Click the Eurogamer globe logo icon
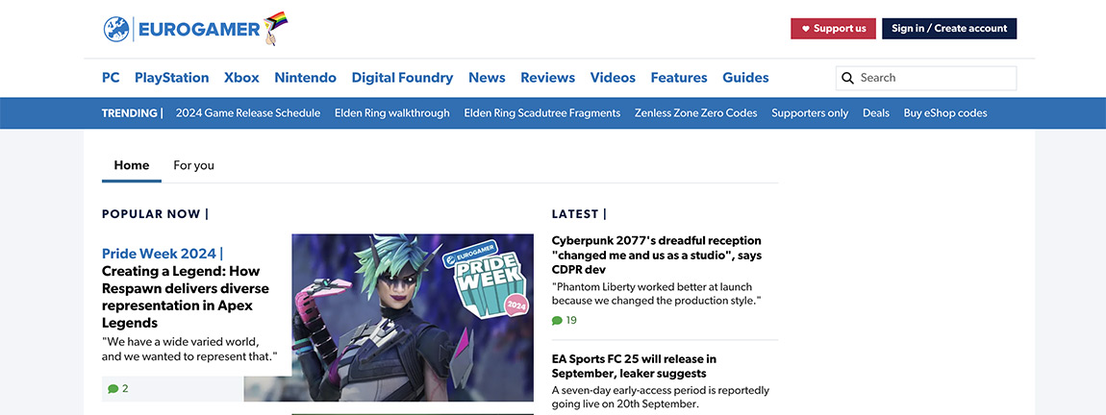1106x415 pixels. pyautogui.click(x=116, y=29)
